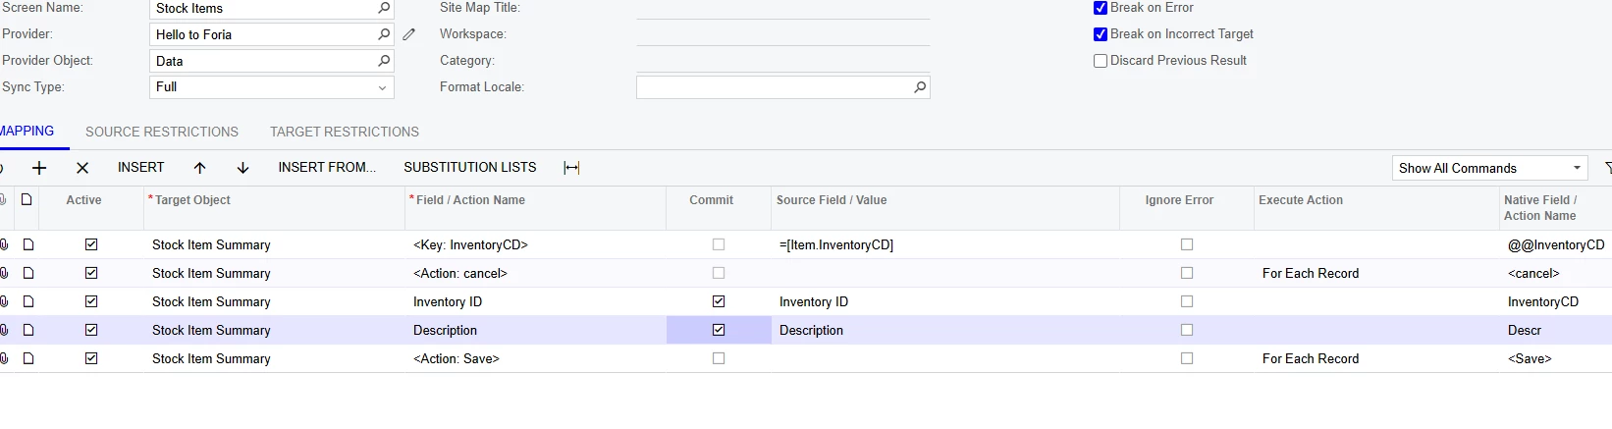
Task: Open Screen Name lookup magnifier
Action: 384,8
